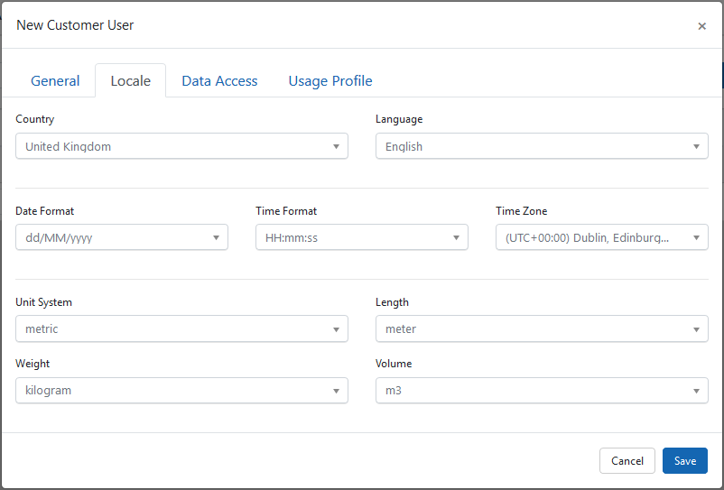Expand the Time Format HH:mm:ss dropdown

[361, 237]
